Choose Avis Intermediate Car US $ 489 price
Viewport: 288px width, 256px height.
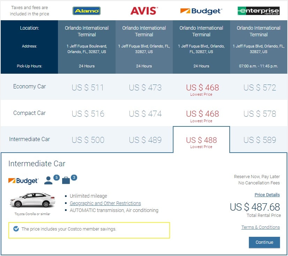145,140
